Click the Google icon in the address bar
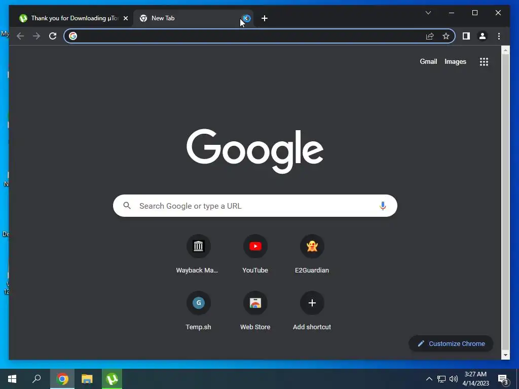This screenshot has height=389, width=519. coord(73,36)
